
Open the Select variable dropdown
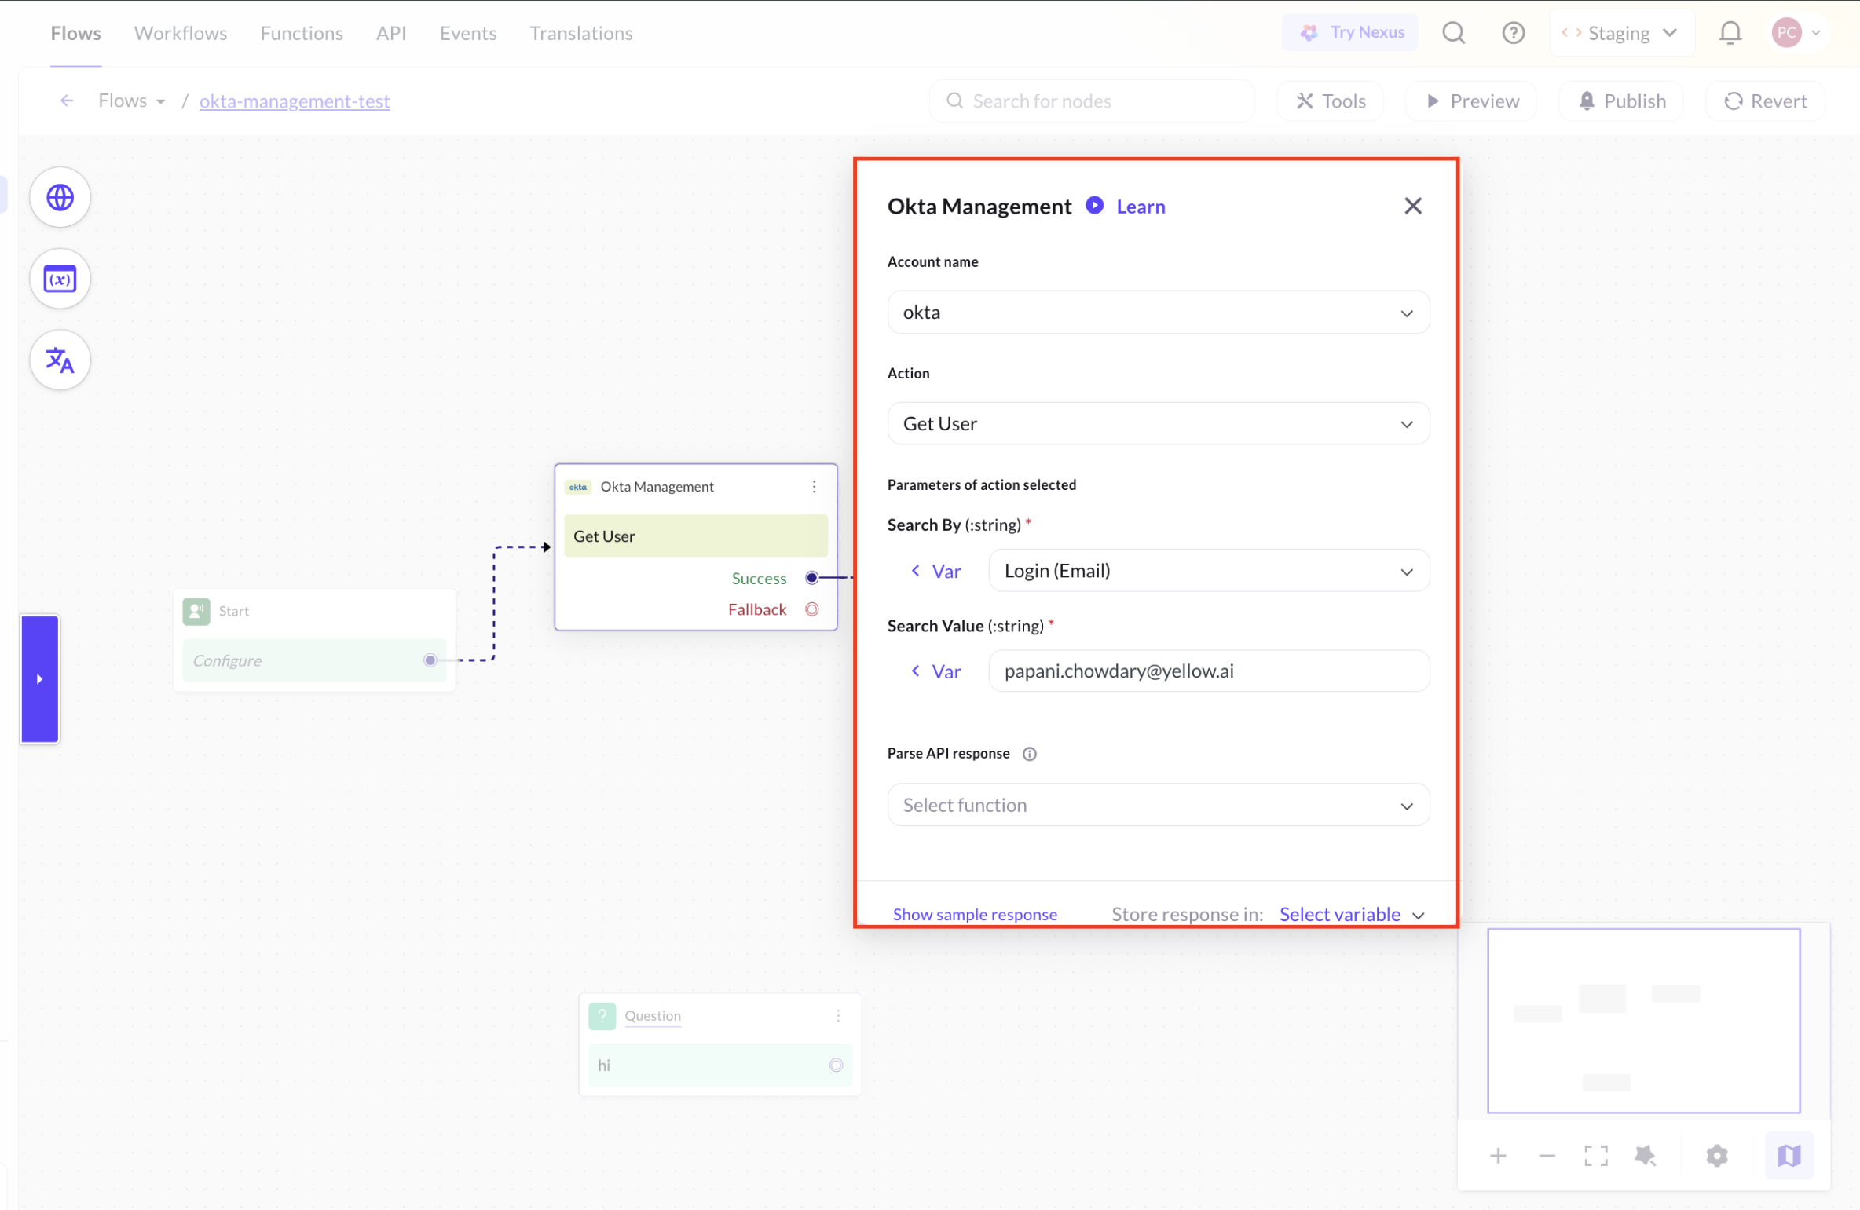1352,915
